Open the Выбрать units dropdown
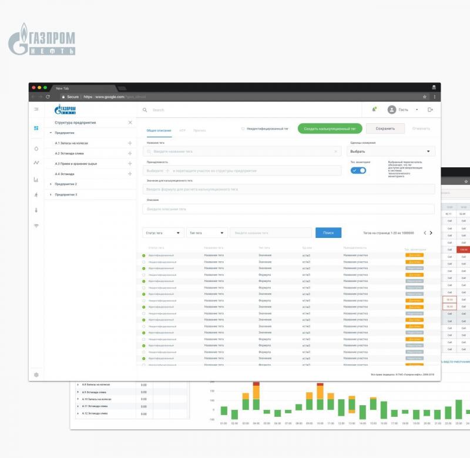 point(391,151)
